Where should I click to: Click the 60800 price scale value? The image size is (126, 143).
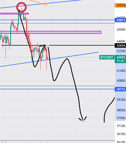pos(121,81)
